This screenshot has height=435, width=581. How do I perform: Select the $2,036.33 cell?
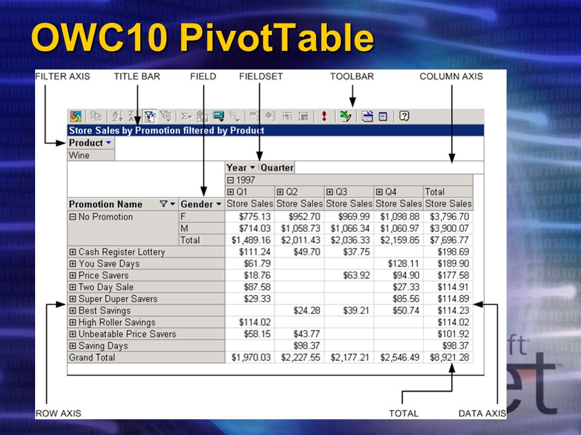349,240
